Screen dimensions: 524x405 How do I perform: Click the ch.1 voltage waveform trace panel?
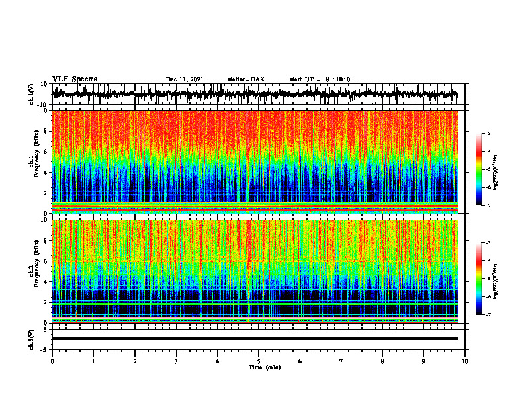tap(258, 94)
